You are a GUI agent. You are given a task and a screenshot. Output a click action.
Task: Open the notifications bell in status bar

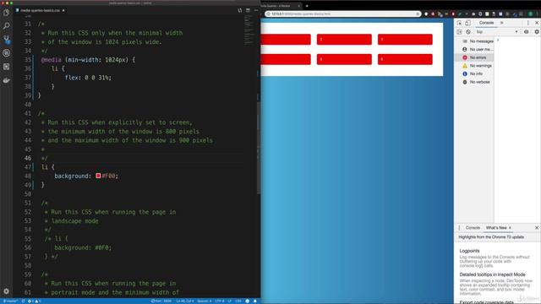255,301
